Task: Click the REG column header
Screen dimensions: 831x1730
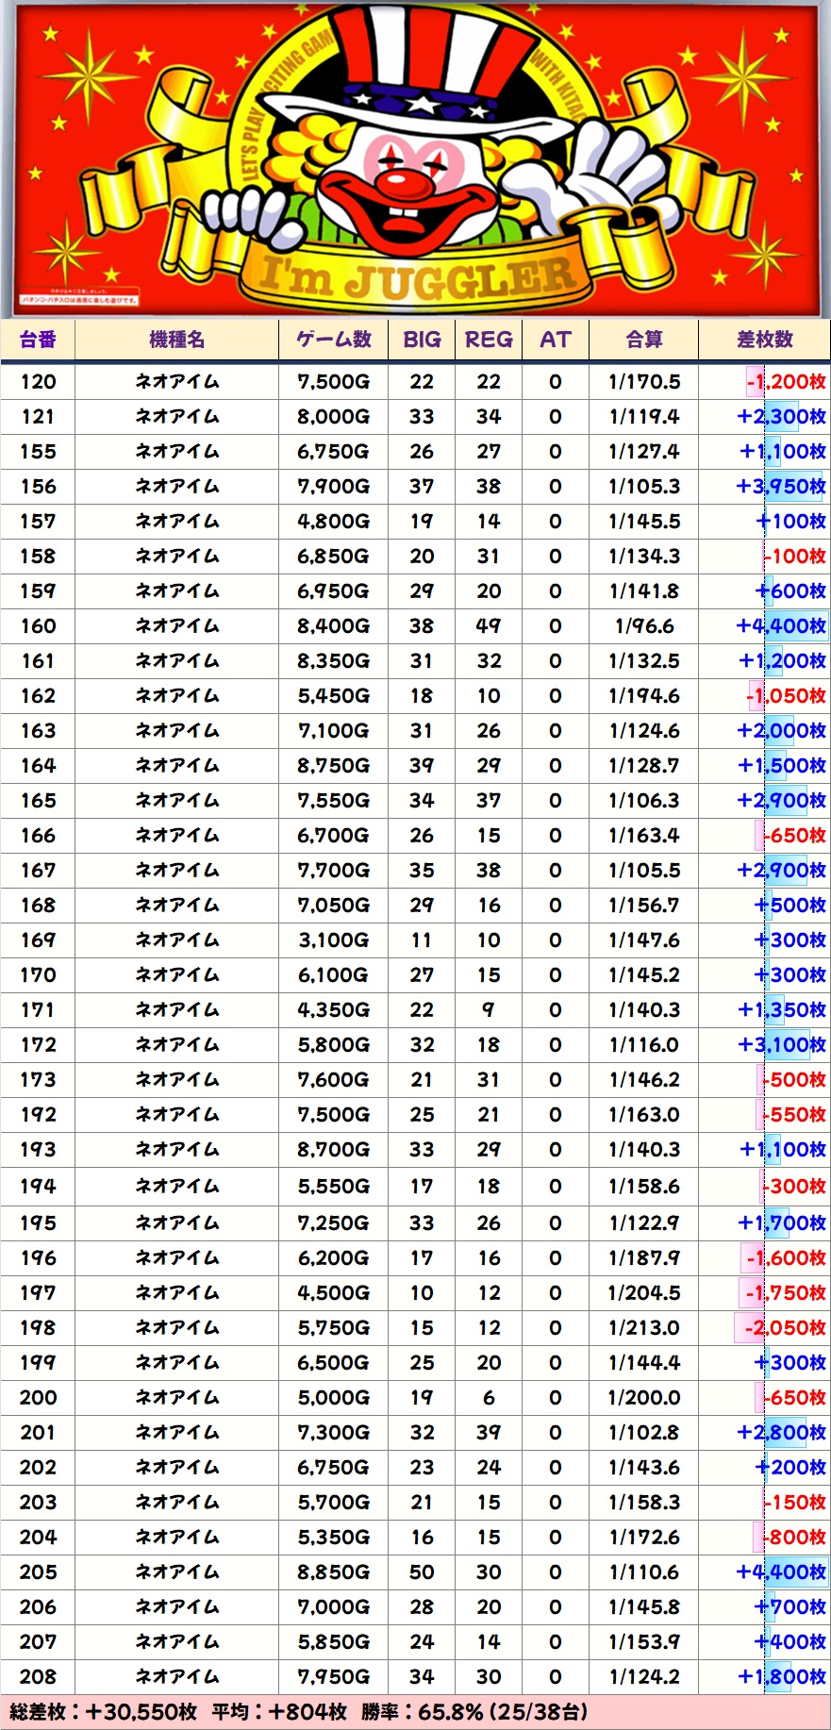Action: 489,340
